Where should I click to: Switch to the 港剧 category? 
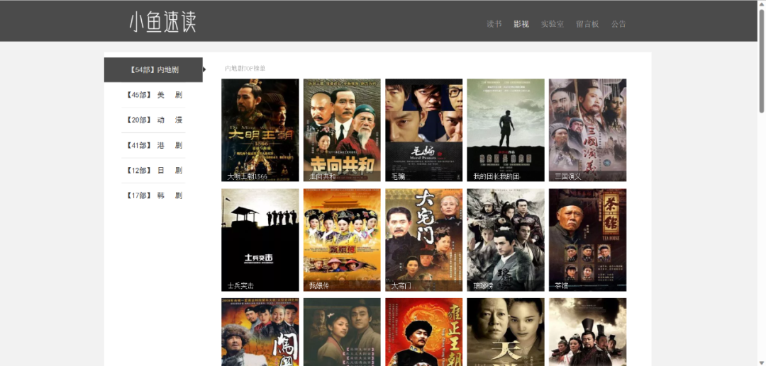(x=153, y=145)
